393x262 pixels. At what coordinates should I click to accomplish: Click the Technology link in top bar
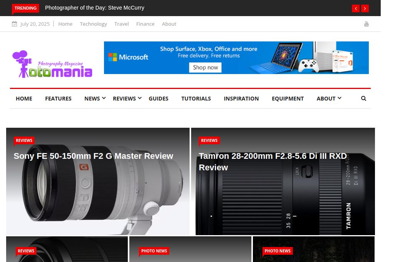coord(93,24)
